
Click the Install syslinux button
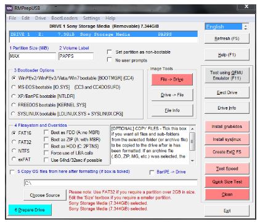click(x=227, y=140)
